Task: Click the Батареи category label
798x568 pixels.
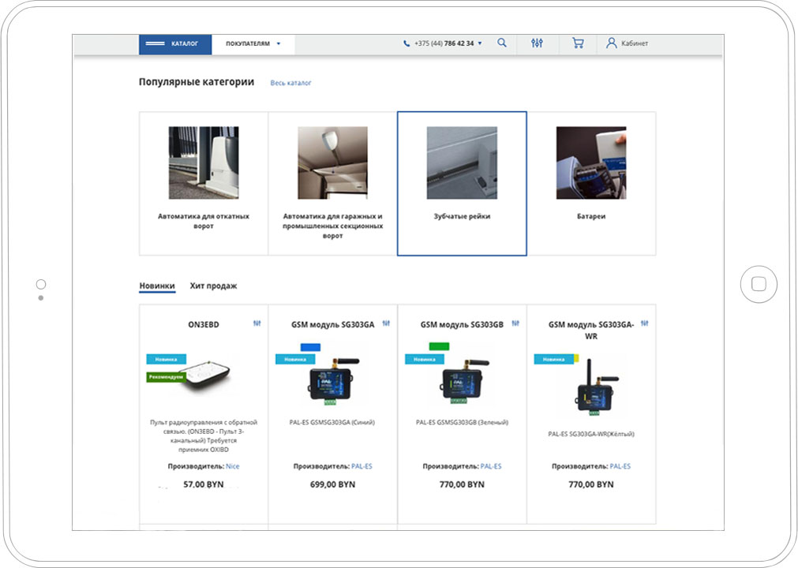Action: [591, 217]
